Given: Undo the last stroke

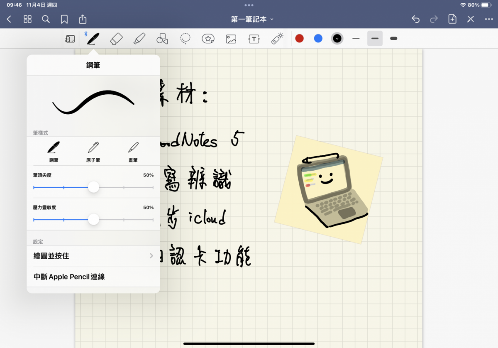Looking at the screenshot, I should click(415, 19).
